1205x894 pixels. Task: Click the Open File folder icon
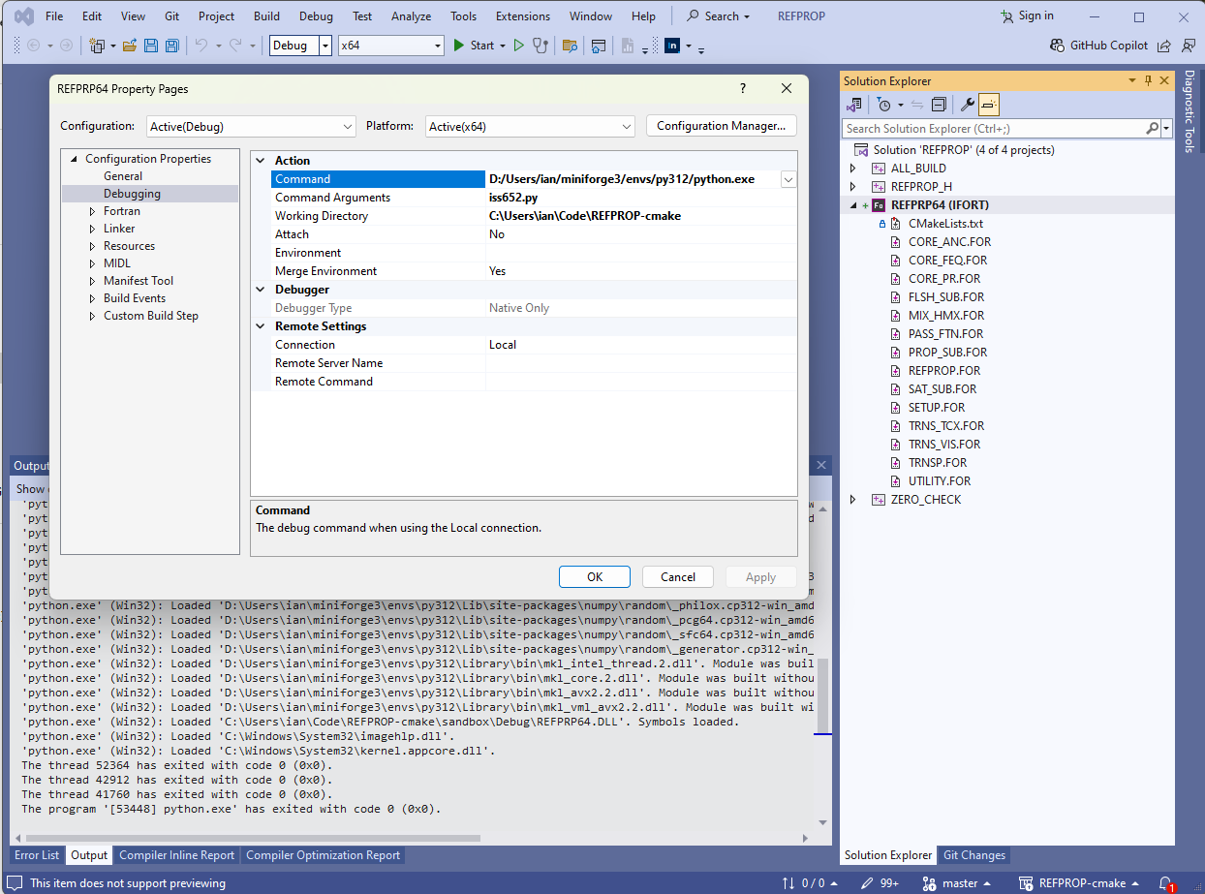point(129,46)
